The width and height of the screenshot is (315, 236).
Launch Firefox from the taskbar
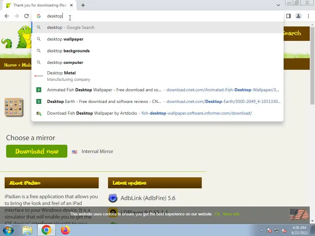[x=65, y=230]
